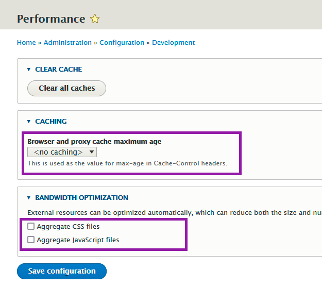This screenshot has width=322, height=287.
Task: Click the "Browser and proxy cache maximum age" label
Action: point(94,142)
